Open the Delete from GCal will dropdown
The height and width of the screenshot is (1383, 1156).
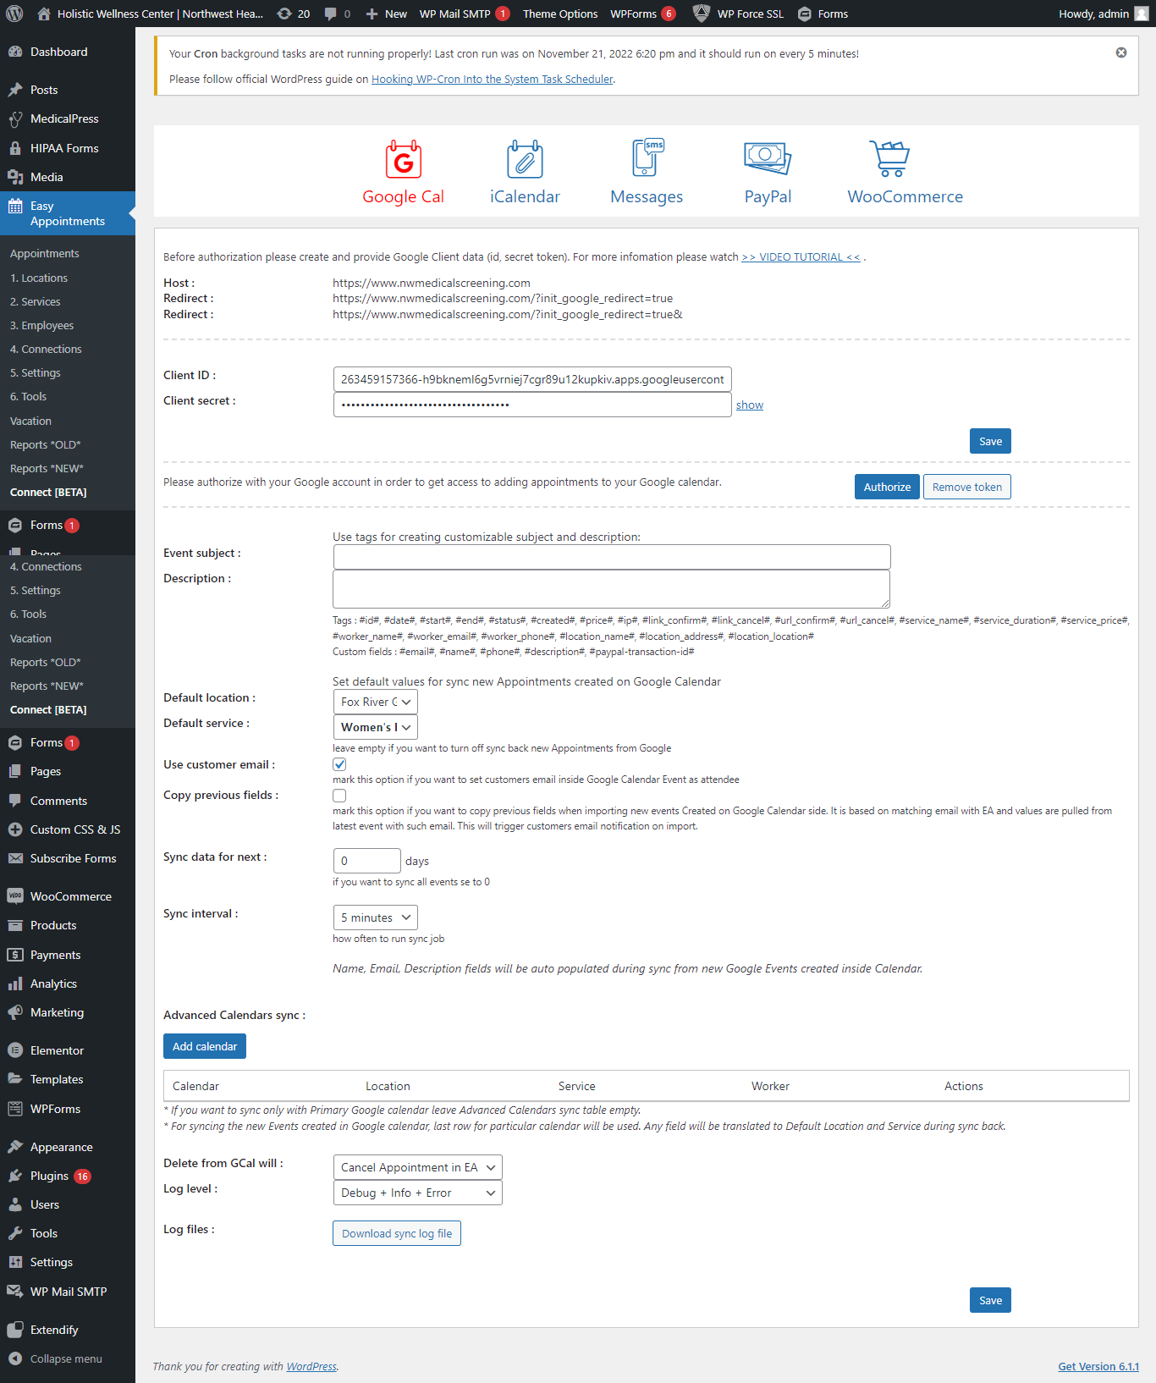pos(418,1167)
